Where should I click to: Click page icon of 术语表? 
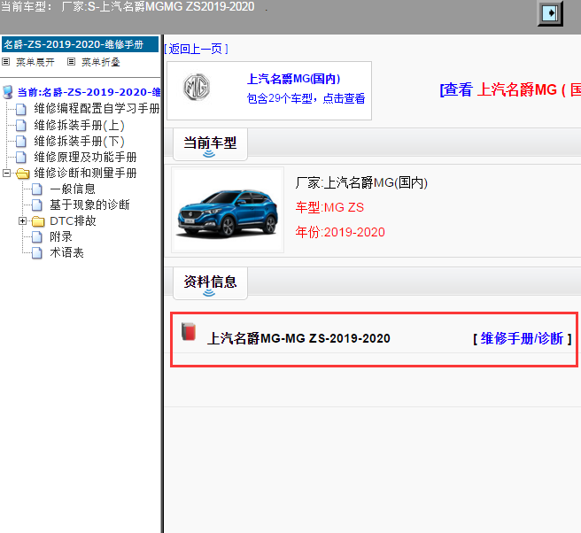point(37,253)
